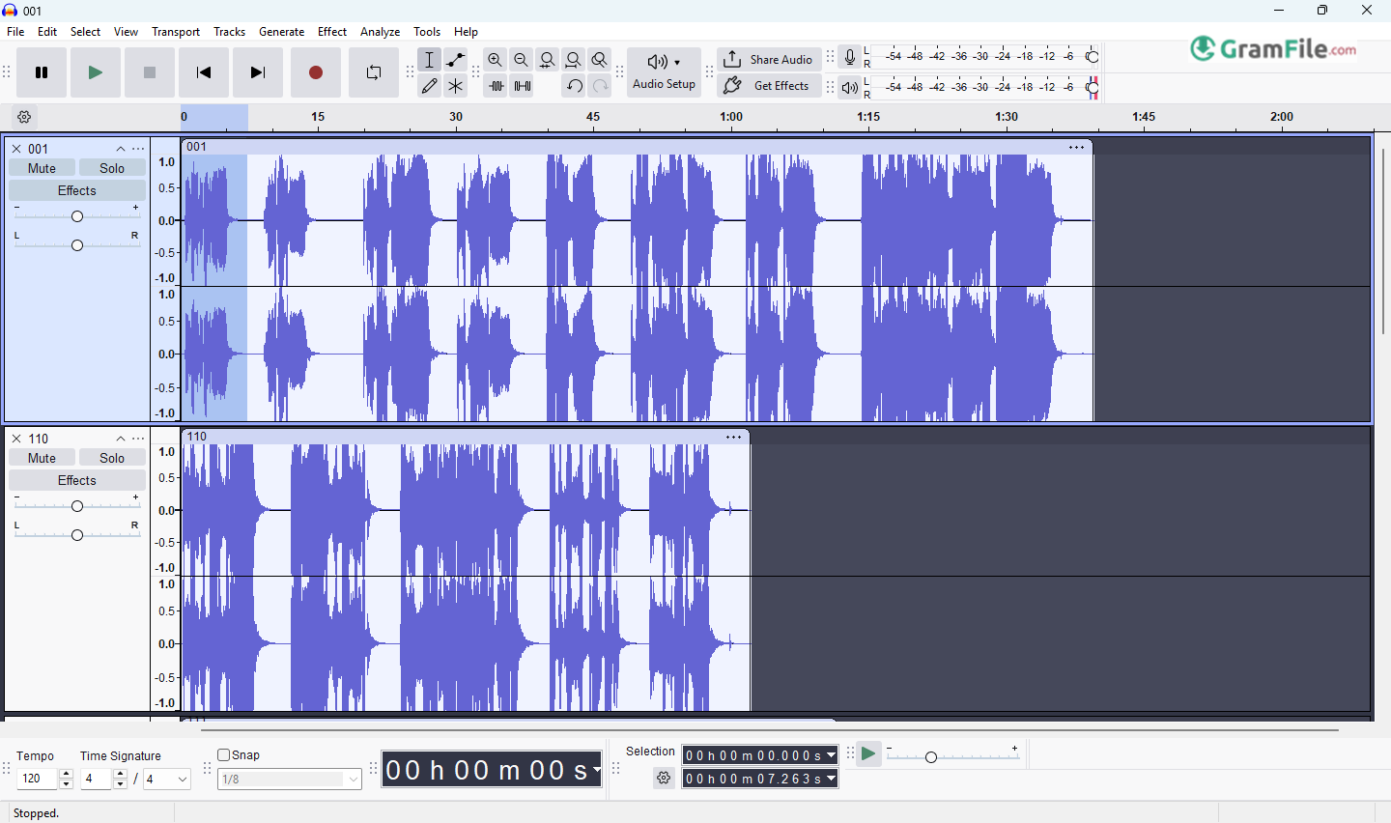
Task: Select the Envelope tool
Action: point(456,60)
